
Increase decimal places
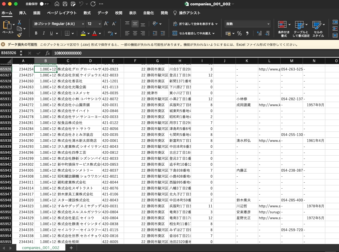click(x=259, y=33)
